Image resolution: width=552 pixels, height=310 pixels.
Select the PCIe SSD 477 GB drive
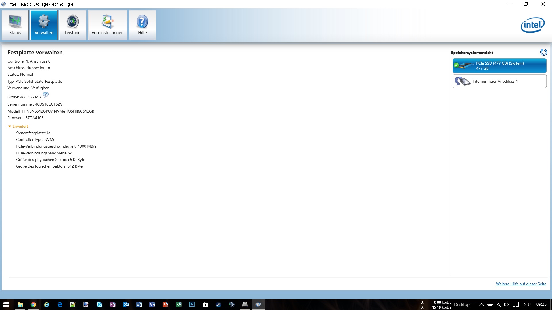(499, 66)
